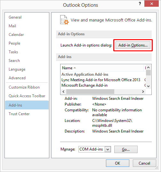Confirm settings with the OK button
This screenshot has height=172, width=161.
(x=117, y=163)
